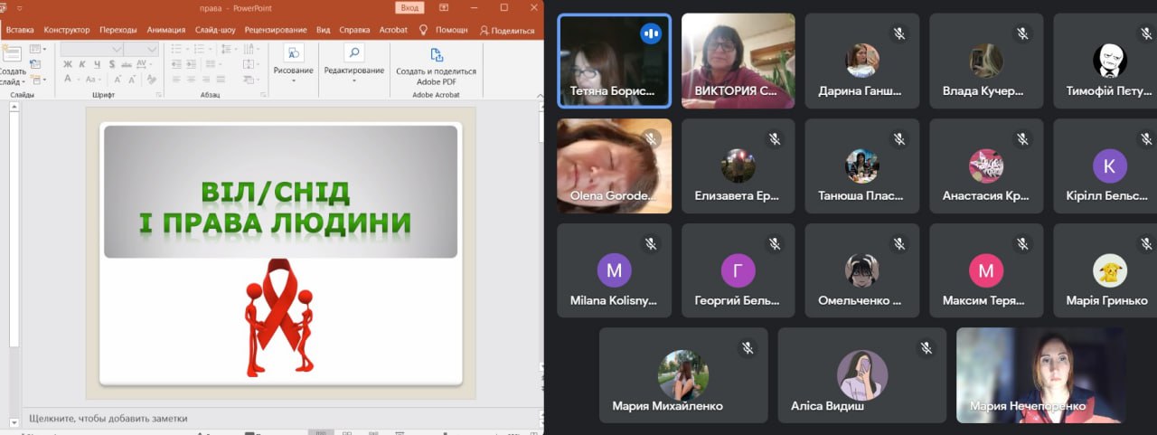Viewport: 1157px width, 435px height.
Task: Click the Редактирование magnifier icon
Action: point(354,53)
